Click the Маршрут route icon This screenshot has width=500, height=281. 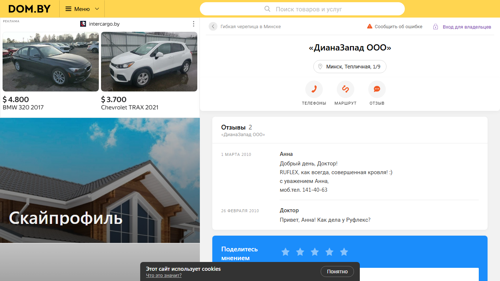click(346, 89)
